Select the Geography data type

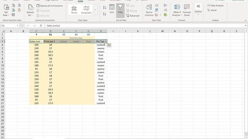(x=86, y=10)
